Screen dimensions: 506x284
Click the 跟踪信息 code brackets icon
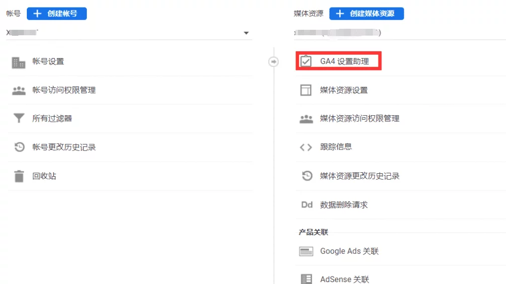click(305, 147)
